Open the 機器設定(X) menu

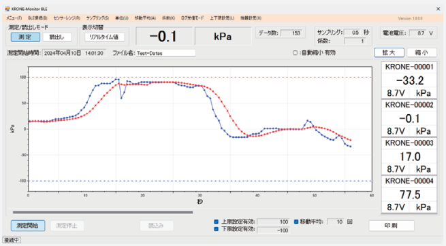click(251, 18)
